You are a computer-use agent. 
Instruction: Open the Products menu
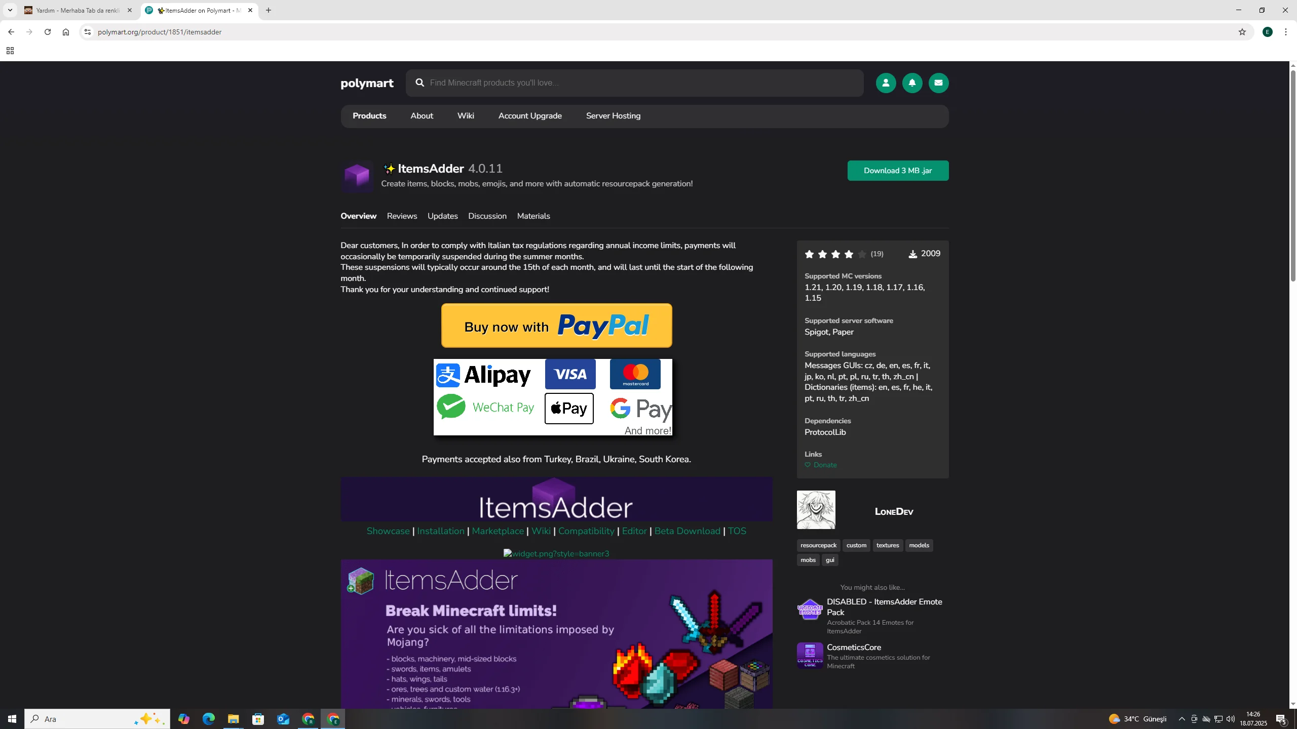(369, 116)
